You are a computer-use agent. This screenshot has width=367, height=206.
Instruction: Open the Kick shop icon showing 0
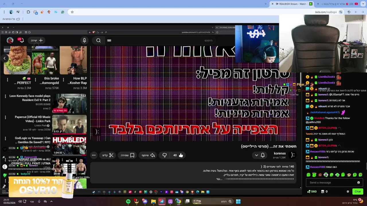pyautogui.click(x=324, y=191)
